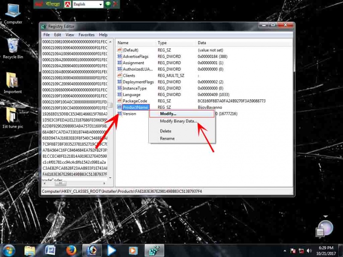Open the blue play-arrow player in taskbar
Screen dimensions: 343x257
point(111,251)
